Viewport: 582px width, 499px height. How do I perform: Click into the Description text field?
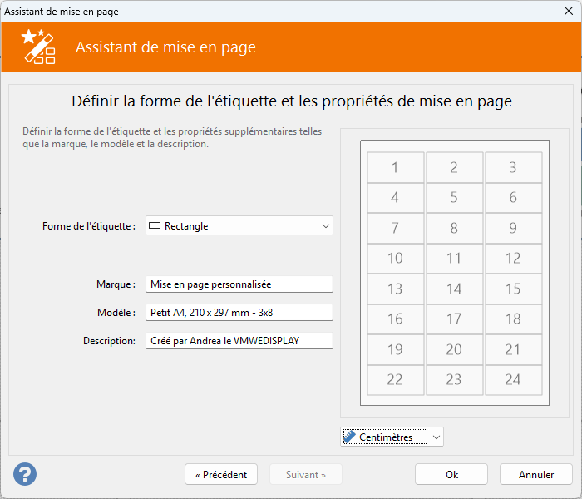[239, 340]
